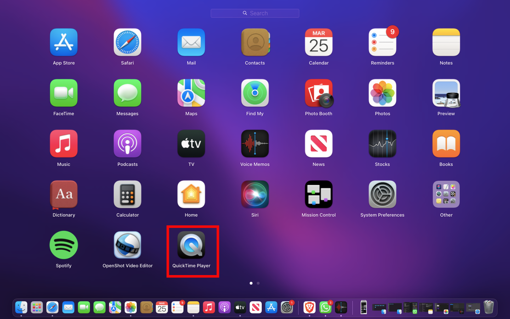Restore minimized Notes window in Dock

[x=426, y=308]
